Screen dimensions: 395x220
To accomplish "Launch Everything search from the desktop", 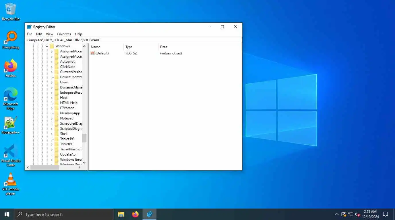I will 11,40.
